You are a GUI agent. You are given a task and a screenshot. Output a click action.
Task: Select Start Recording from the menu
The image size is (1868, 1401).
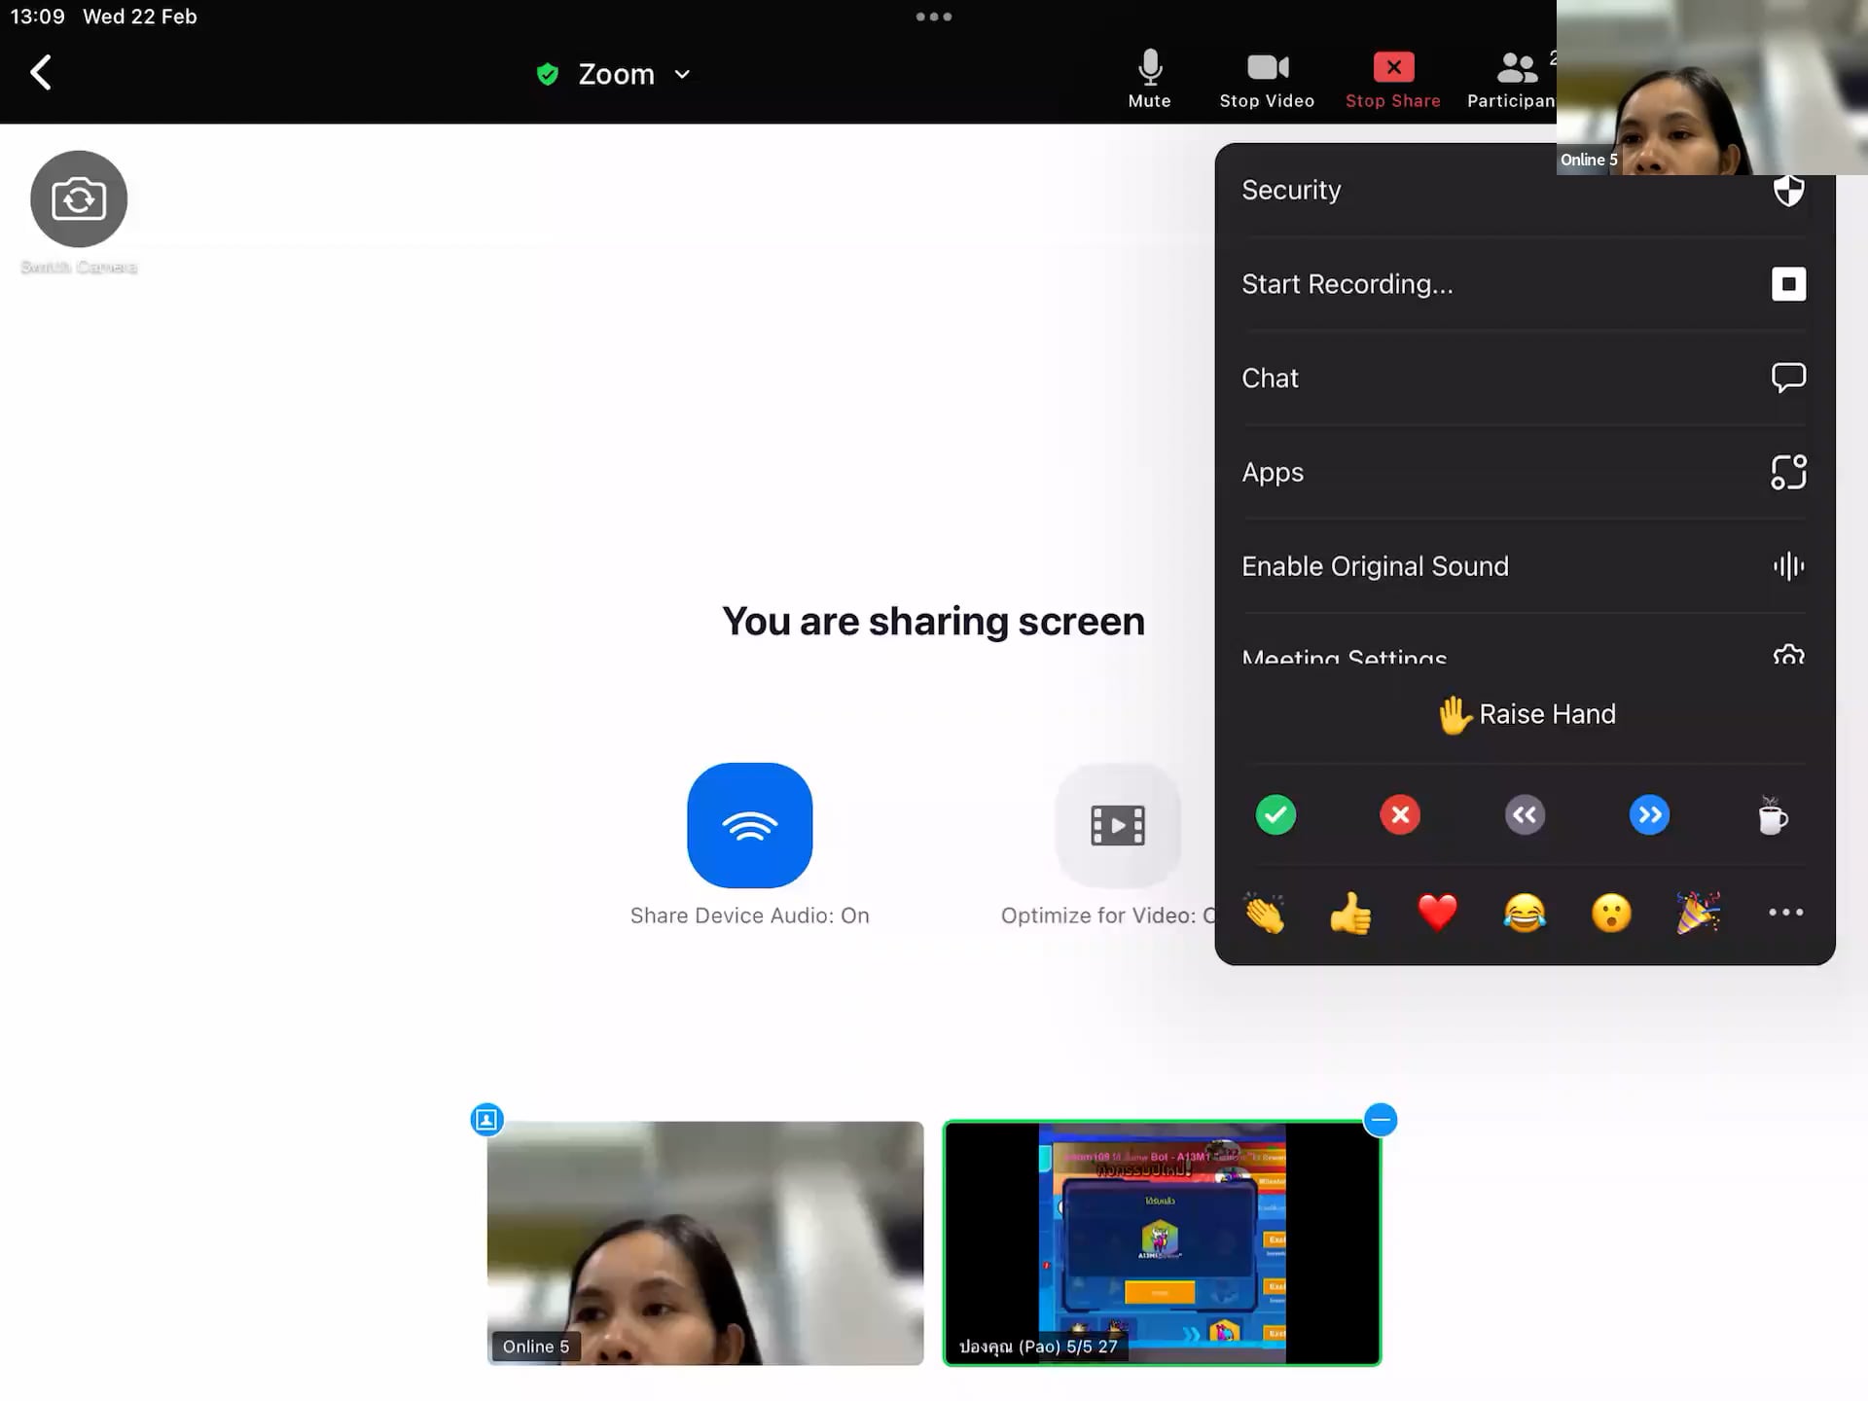coord(1524,284)
